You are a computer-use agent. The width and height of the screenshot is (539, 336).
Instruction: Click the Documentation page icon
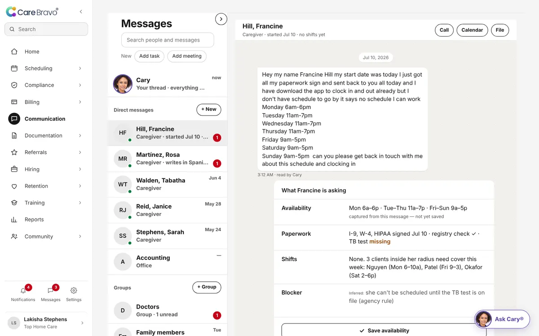[14, 136]
